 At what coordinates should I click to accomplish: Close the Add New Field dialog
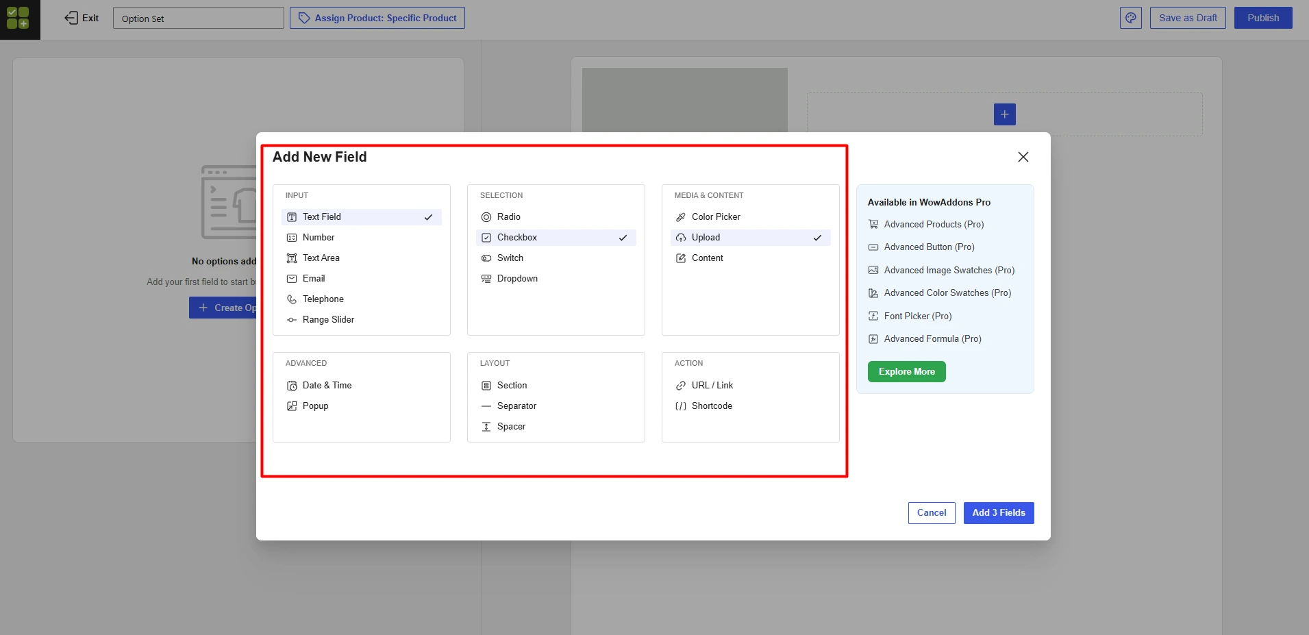pos(1023,157)
